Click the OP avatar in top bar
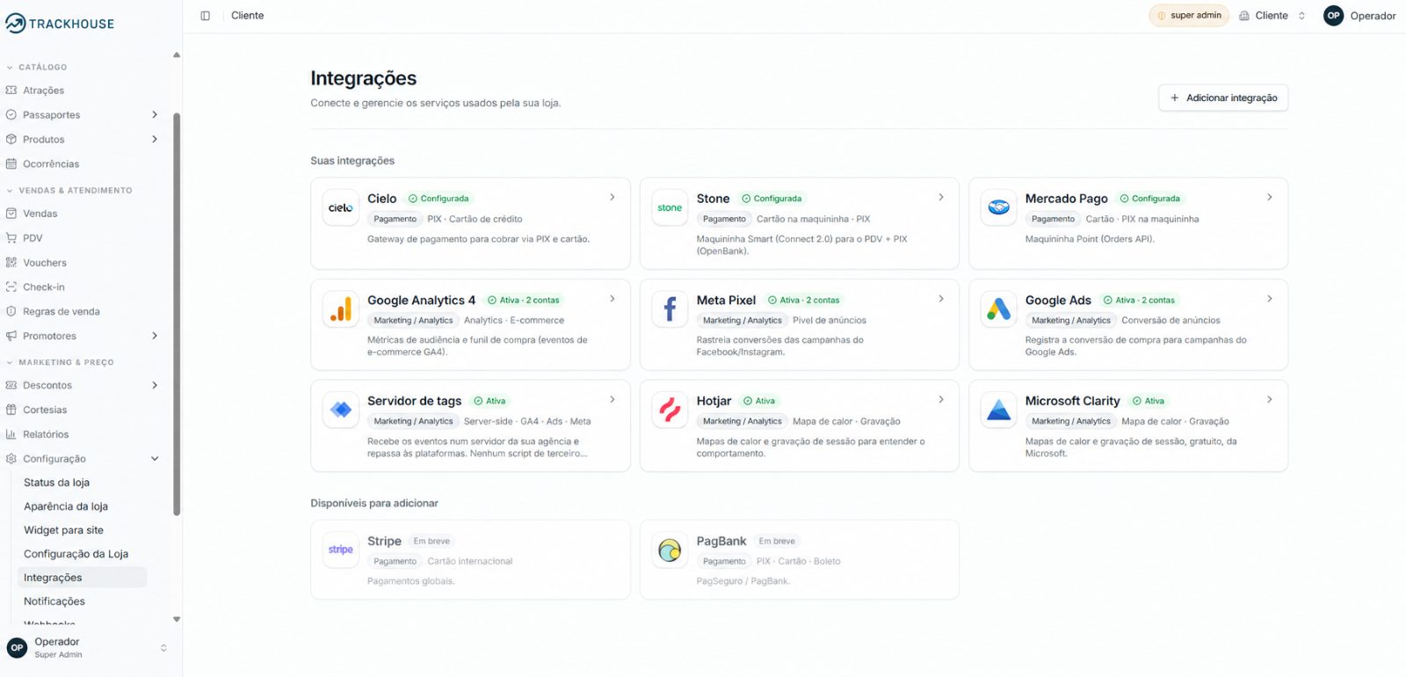This screenshot has height=677, width=1406. (1333, 16)
